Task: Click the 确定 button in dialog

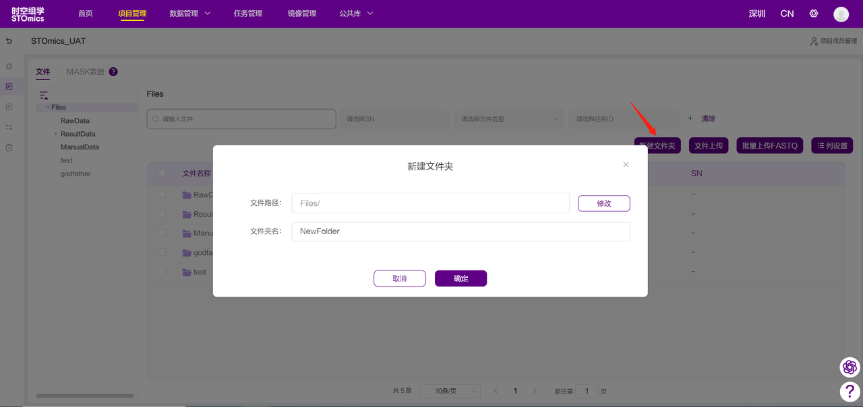Action: [460, 279]
